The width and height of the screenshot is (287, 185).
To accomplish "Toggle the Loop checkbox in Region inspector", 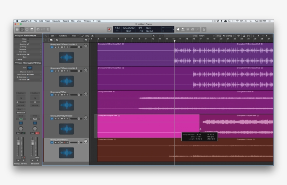I will tap(28, 42).
